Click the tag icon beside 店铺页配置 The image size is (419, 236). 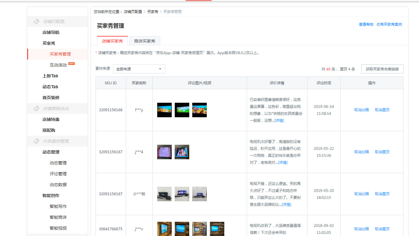[36, 21]
